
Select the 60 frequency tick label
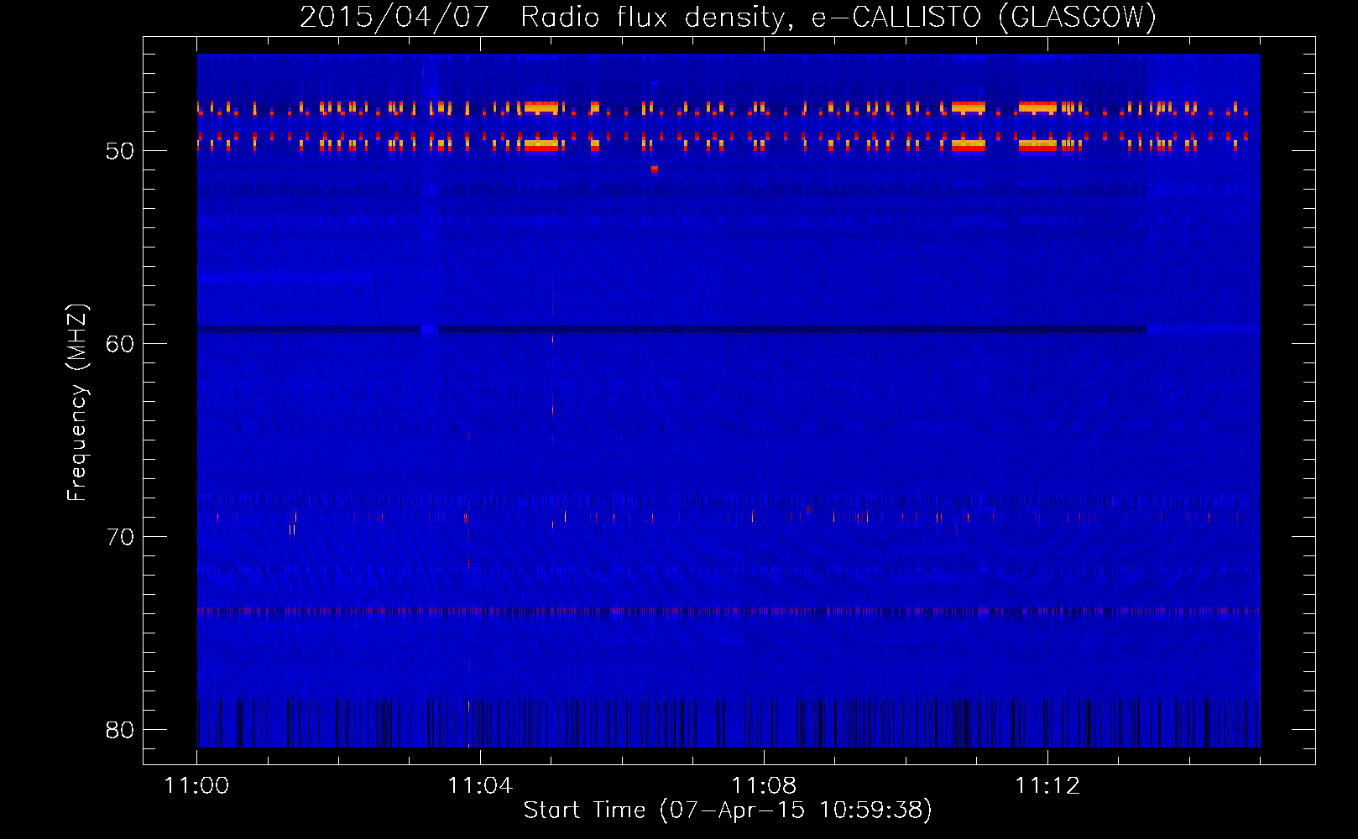click(120, 345)
